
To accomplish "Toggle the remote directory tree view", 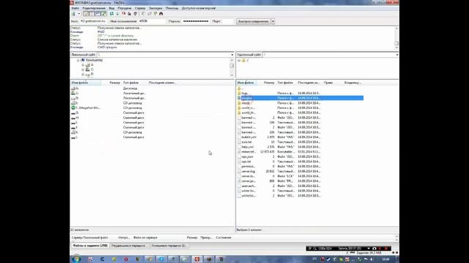I will click(x=98, y=14).
